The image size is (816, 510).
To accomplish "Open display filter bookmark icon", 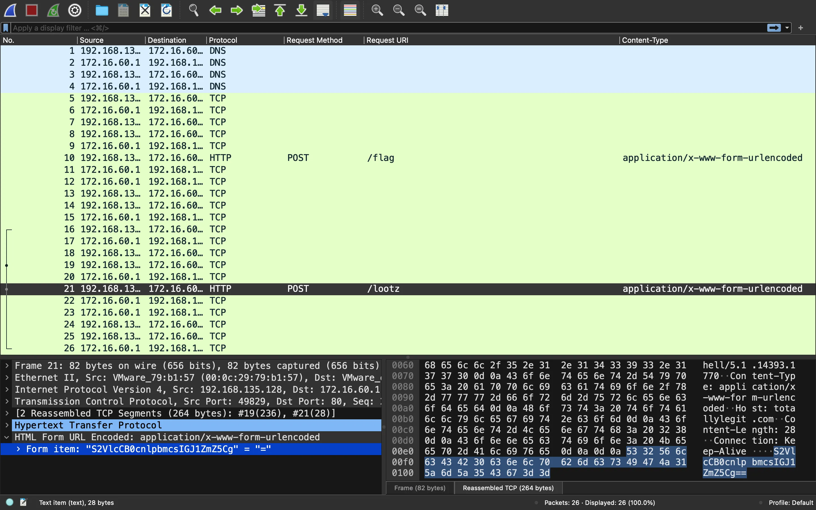I will (6, 28).
